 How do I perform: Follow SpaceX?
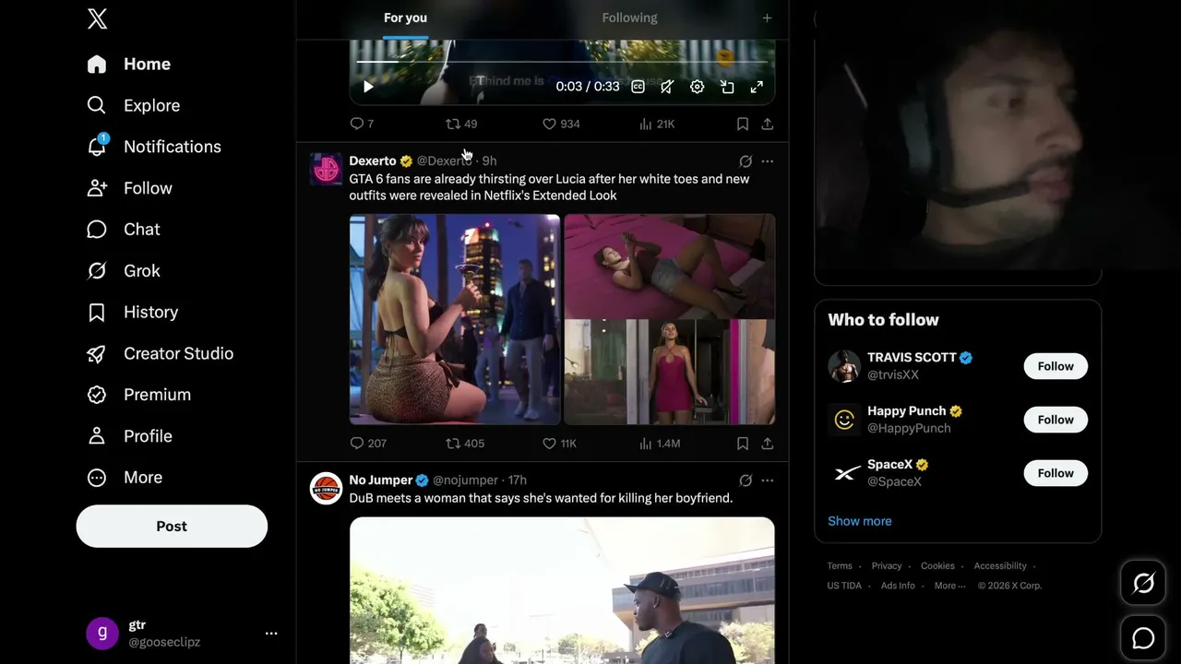coord(1056,473)
